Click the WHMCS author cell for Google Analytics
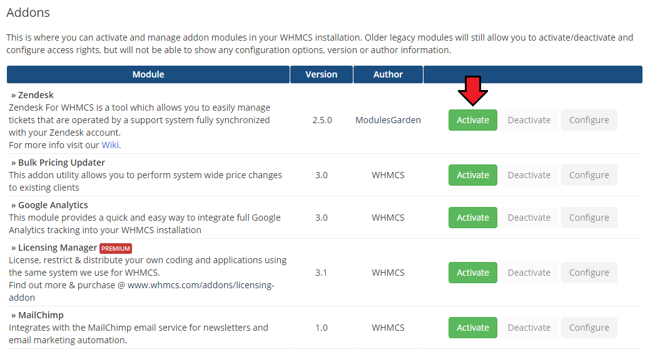This screenshot has width=645, height=352. pyautogui.click(x=388, y=218)
